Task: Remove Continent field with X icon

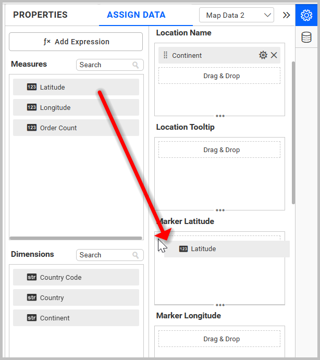Action: coord(274,55)
